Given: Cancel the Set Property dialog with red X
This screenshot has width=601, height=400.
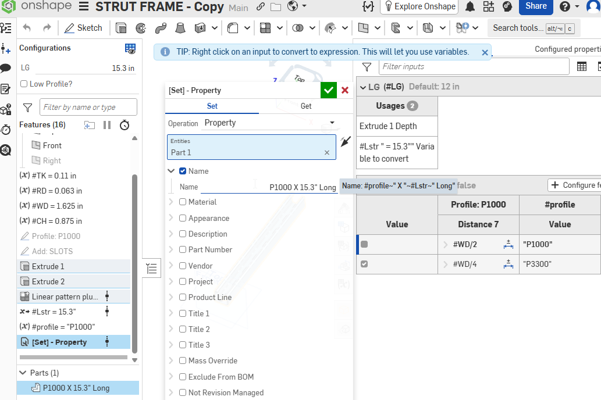Looking at the screenshot, I should 345,90.
